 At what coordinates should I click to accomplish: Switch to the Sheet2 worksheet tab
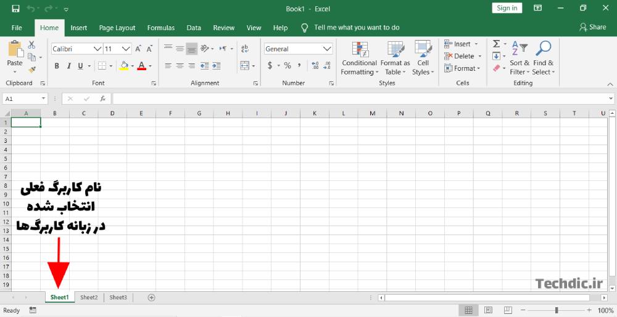(89, 297)
